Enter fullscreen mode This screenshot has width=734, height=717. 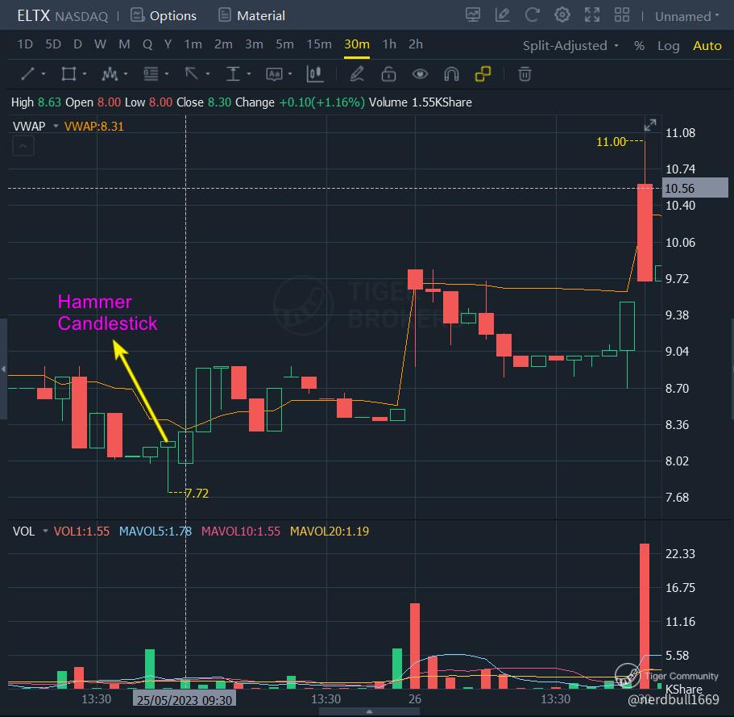pyautogui.click(x=592, y=15)
